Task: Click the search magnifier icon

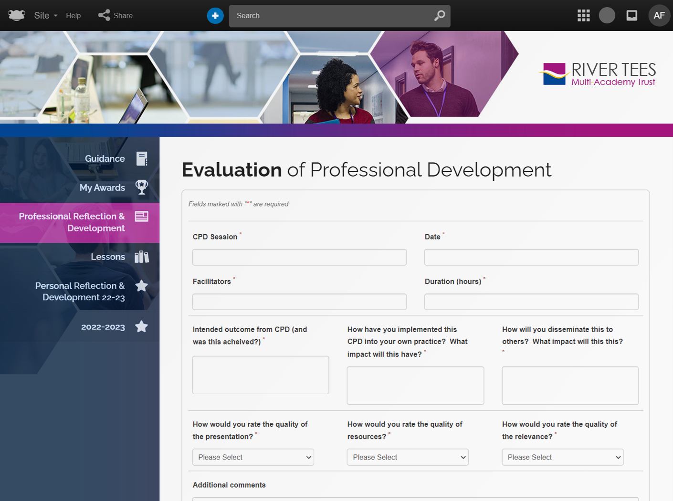Action: tap(439, 16)
